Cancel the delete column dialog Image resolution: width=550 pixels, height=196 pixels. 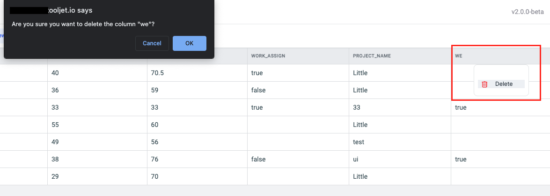pos(152,43)
